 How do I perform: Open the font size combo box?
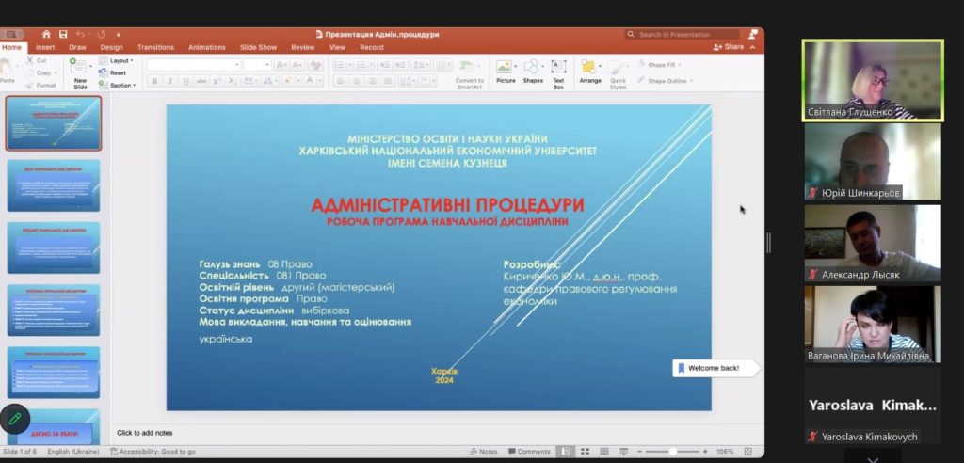pos(256,65)
